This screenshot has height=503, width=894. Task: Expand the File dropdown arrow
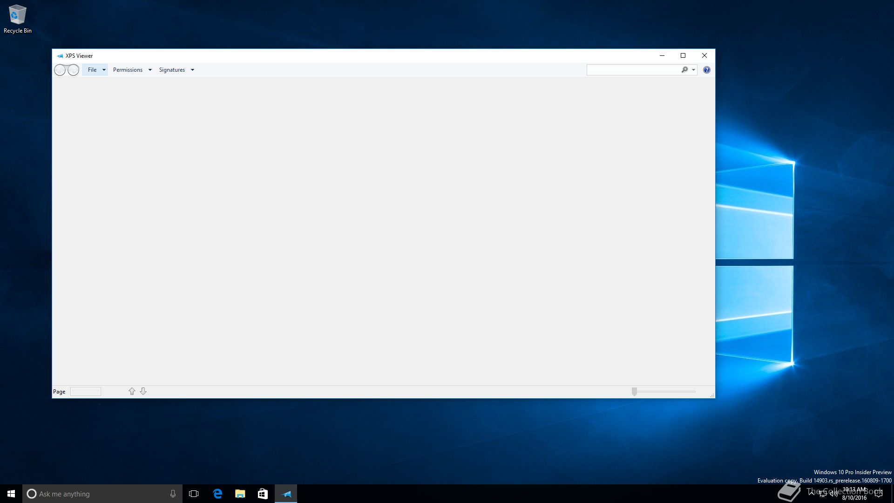(104, 70)
